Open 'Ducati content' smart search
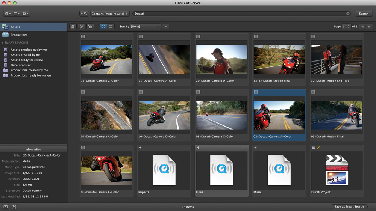Screen dimensions: 376x211 click(x=21, y=65)
